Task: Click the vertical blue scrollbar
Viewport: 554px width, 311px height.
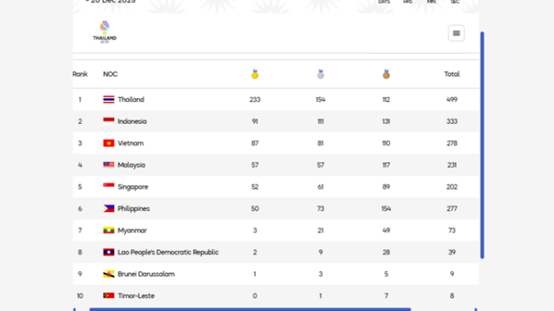Action: [x=482, y=145]
